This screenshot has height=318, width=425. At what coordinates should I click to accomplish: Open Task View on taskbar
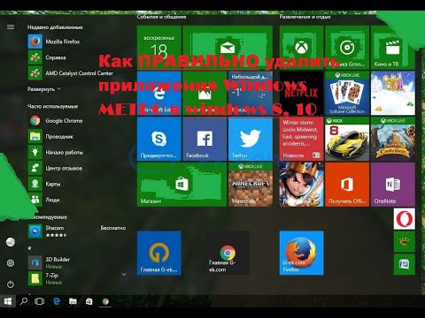click(x=39, y=301)
